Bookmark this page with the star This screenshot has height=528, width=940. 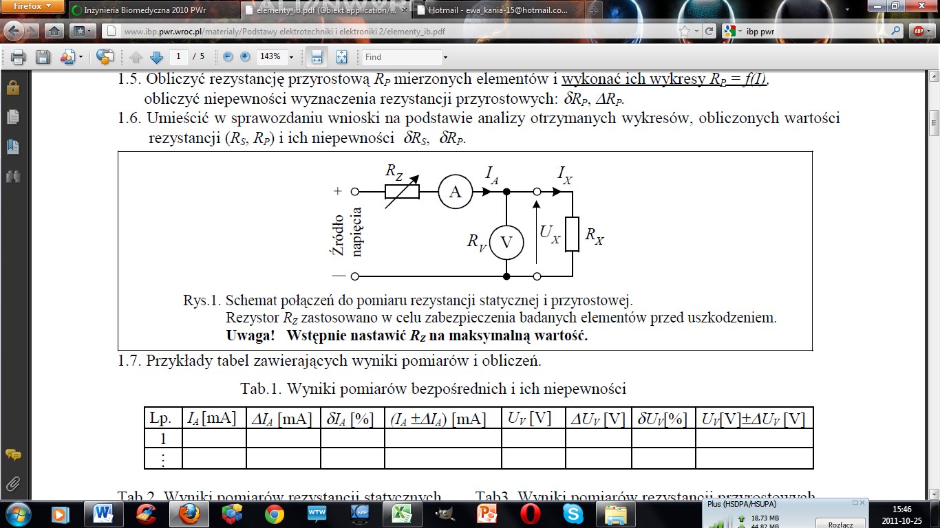coord(684,31)
